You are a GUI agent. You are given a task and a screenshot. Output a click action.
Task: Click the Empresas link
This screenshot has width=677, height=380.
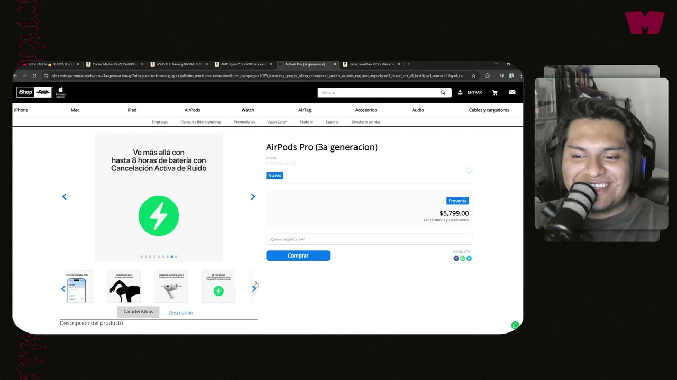tap(160, 122)
